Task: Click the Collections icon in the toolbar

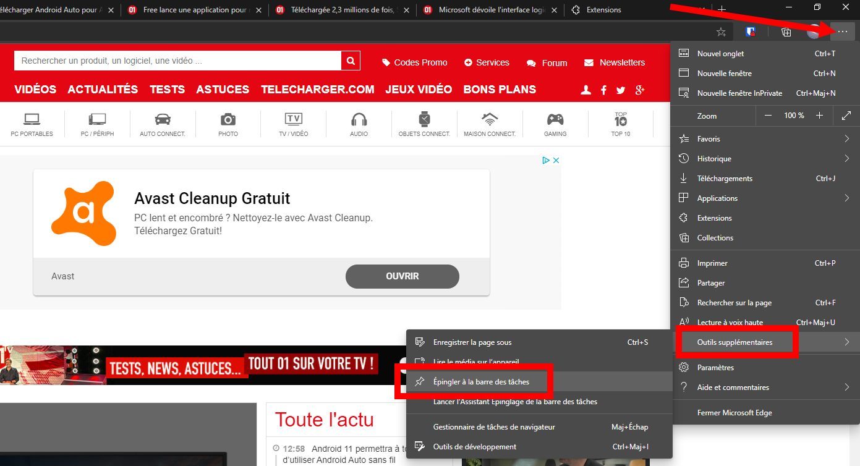Action: (x=786, y=32)
